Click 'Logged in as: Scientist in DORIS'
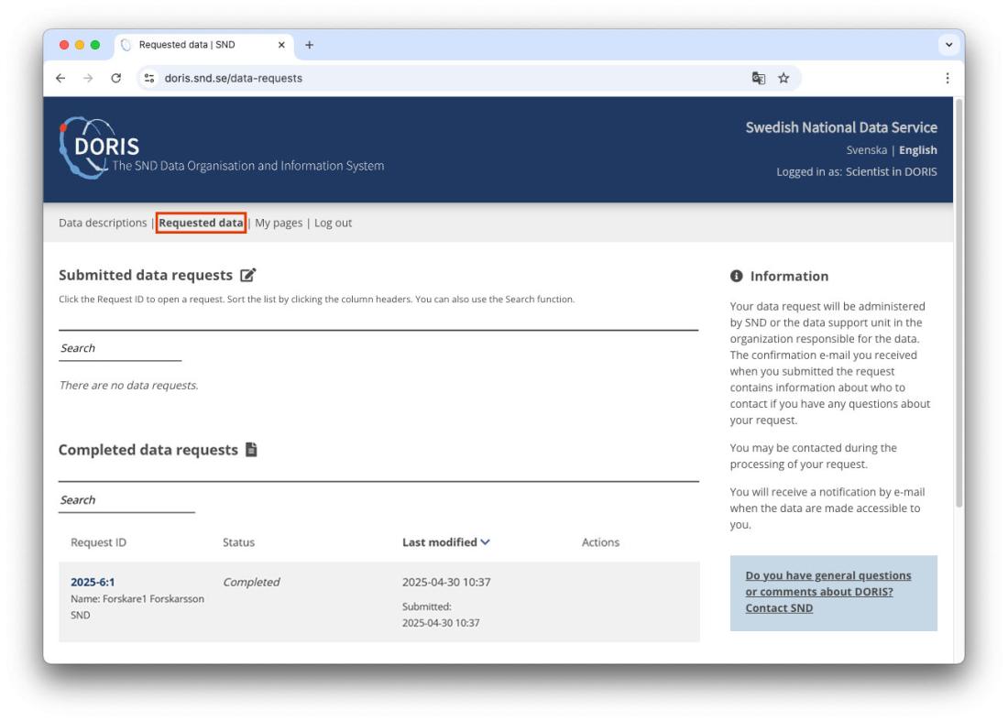Viewport: 1008px width, 721px height. click(856, 171)
